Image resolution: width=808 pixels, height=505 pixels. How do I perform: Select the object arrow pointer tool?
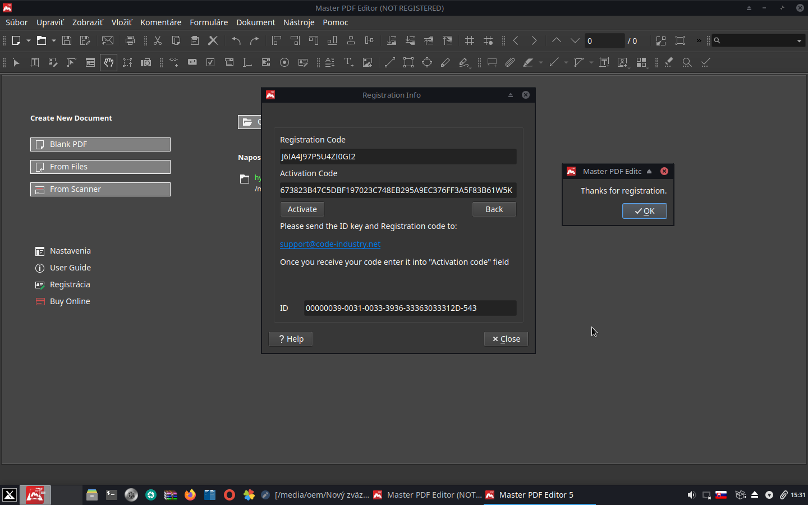[x=16, y=62]
